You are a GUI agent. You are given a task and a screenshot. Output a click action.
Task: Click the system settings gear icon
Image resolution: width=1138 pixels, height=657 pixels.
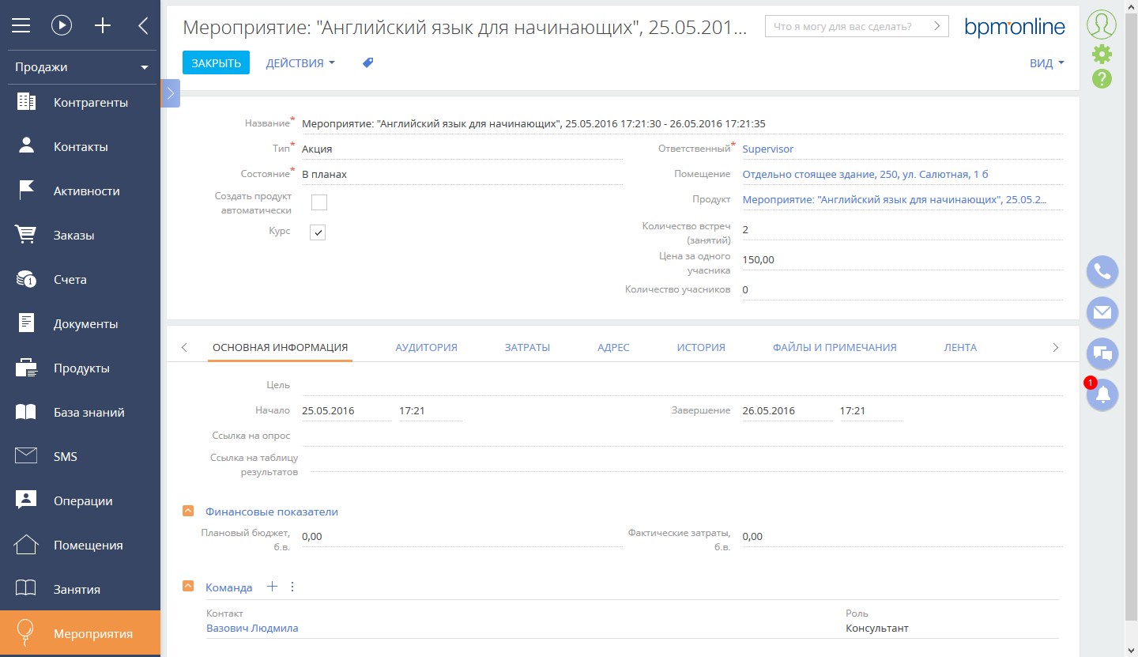click(x=1102, y=54)
